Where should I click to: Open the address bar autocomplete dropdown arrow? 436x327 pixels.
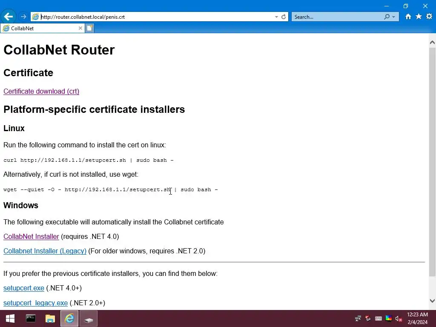click(276, 17)
